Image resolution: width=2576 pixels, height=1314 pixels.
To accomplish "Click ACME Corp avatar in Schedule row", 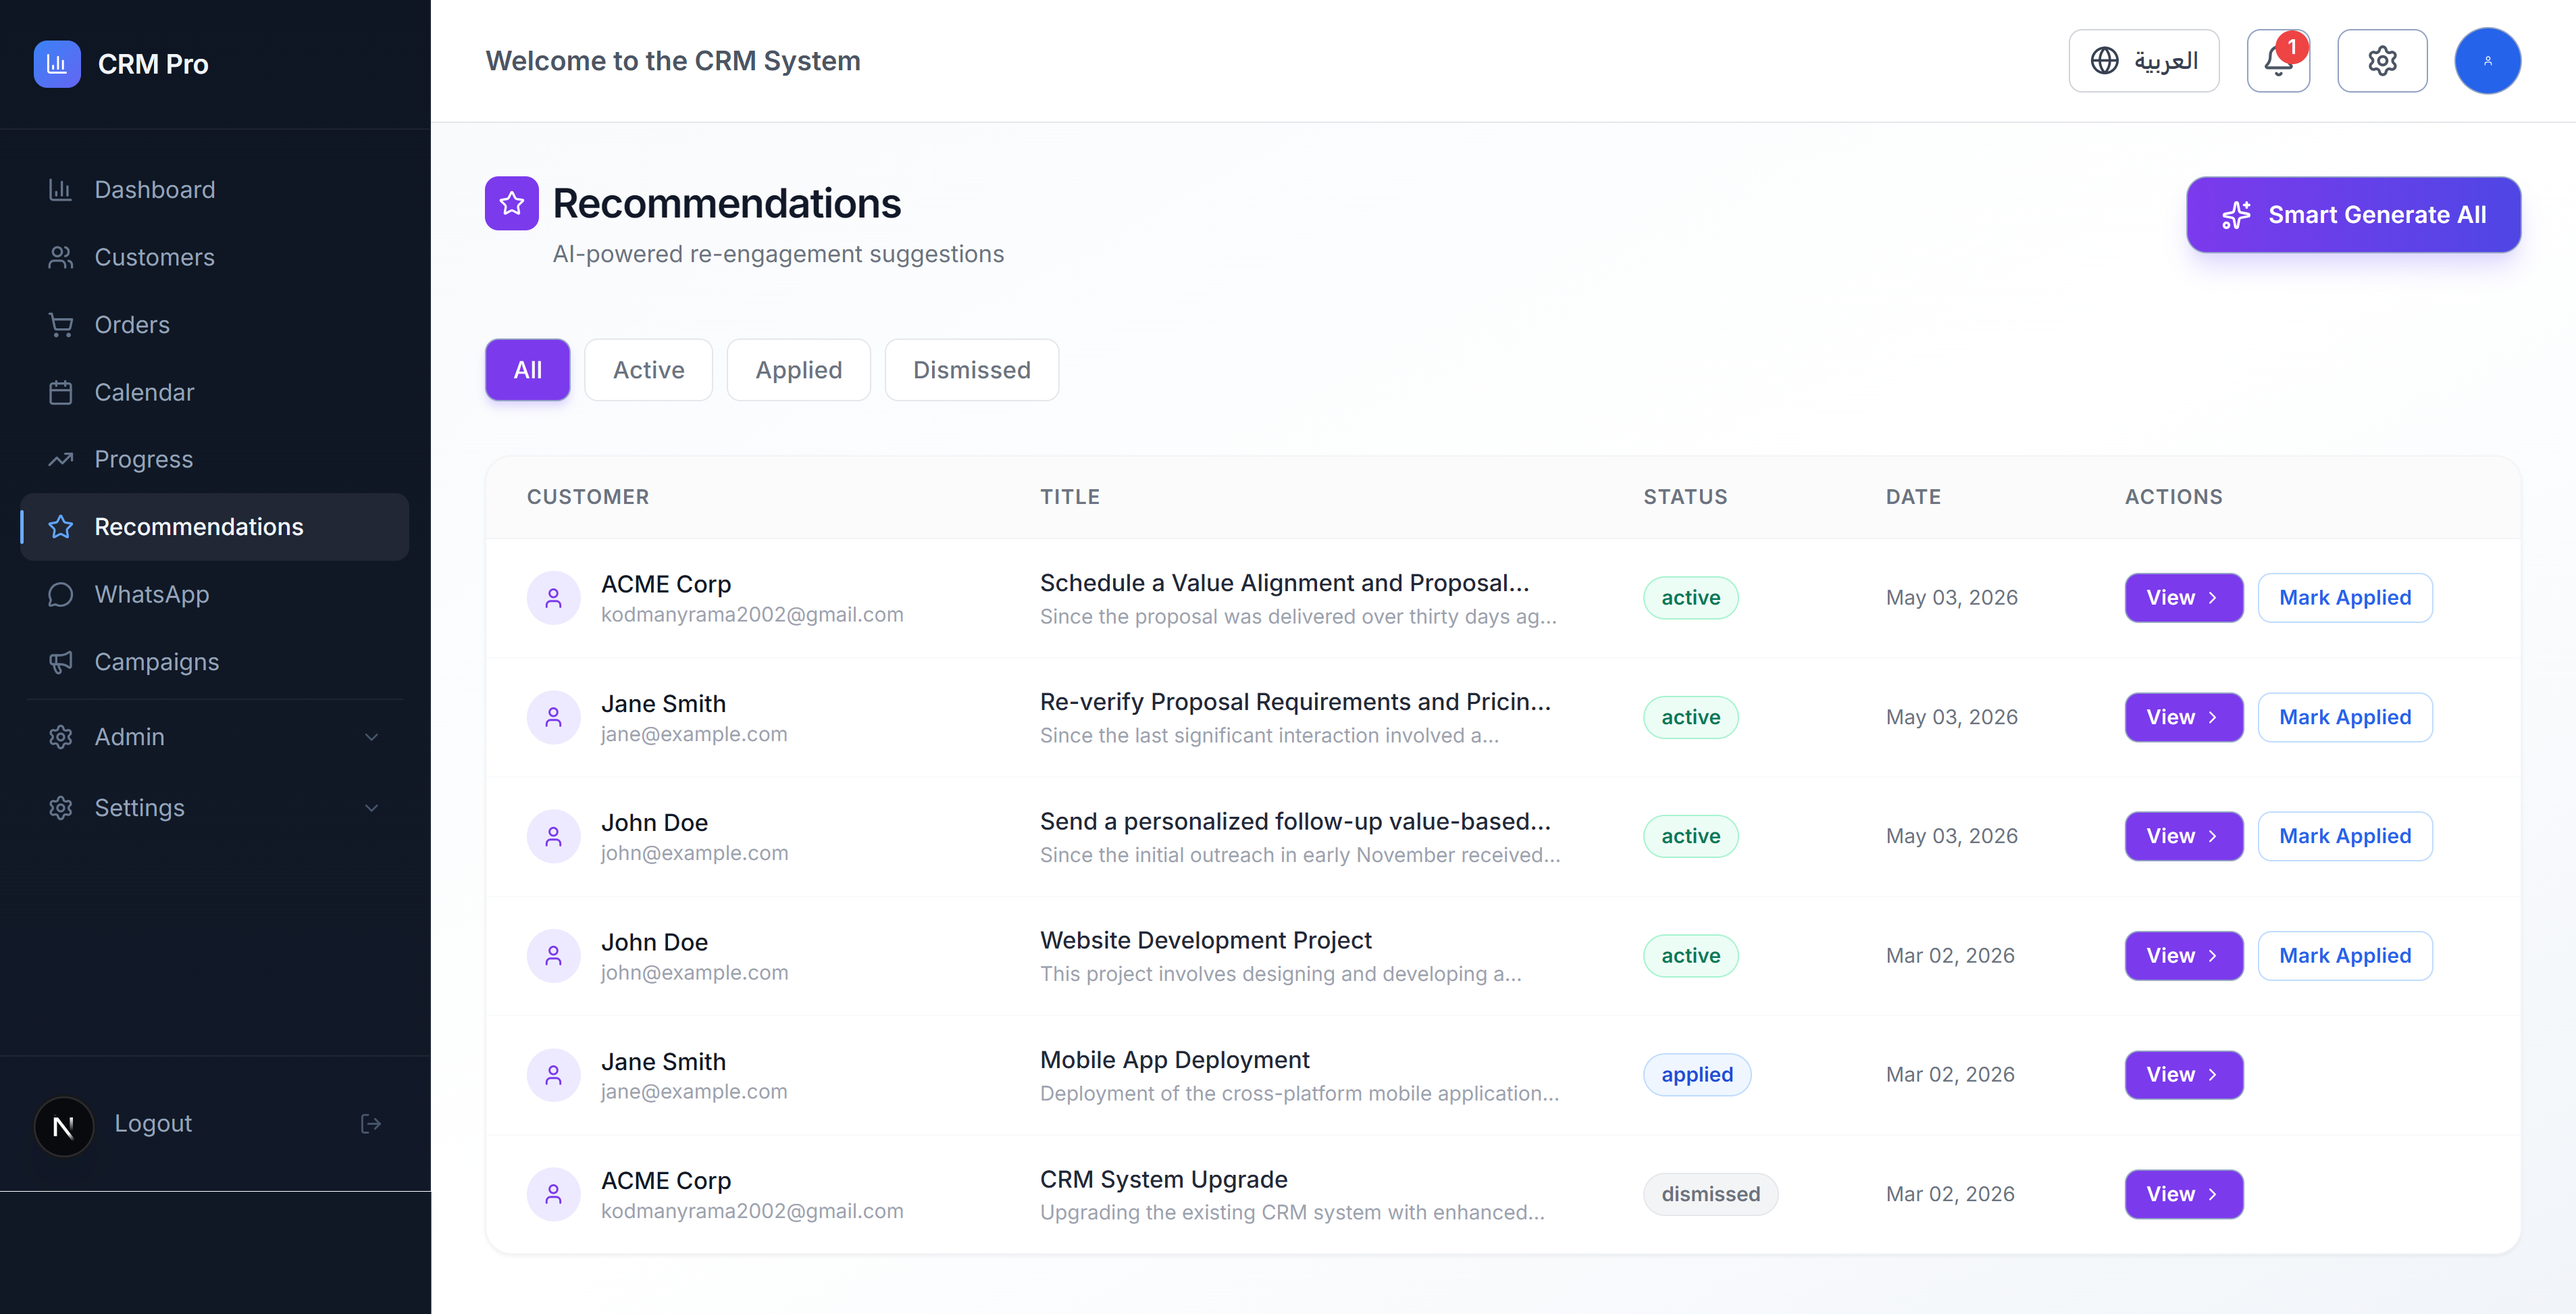I will (554, 598).
